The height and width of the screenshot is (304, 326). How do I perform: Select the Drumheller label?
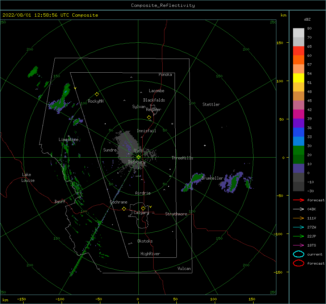click(212, 178)
